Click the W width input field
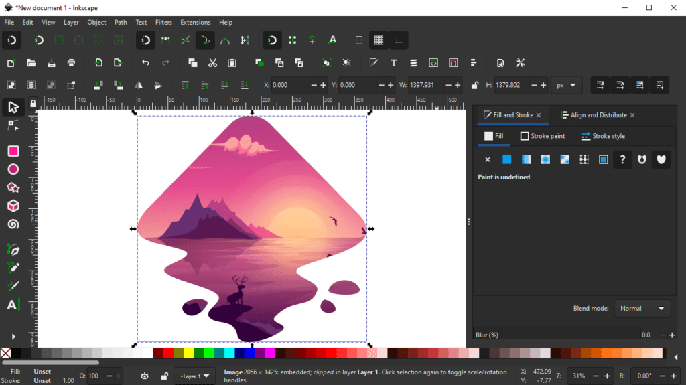 tap(425, 85)
